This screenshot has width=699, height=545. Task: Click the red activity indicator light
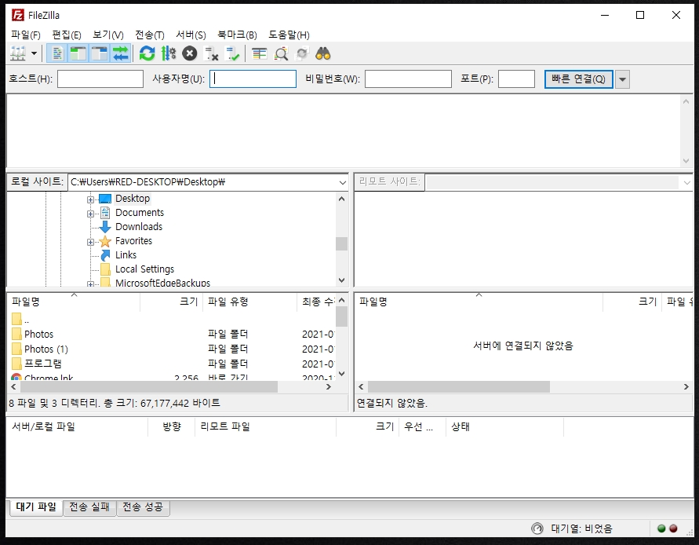pos(673,529)
